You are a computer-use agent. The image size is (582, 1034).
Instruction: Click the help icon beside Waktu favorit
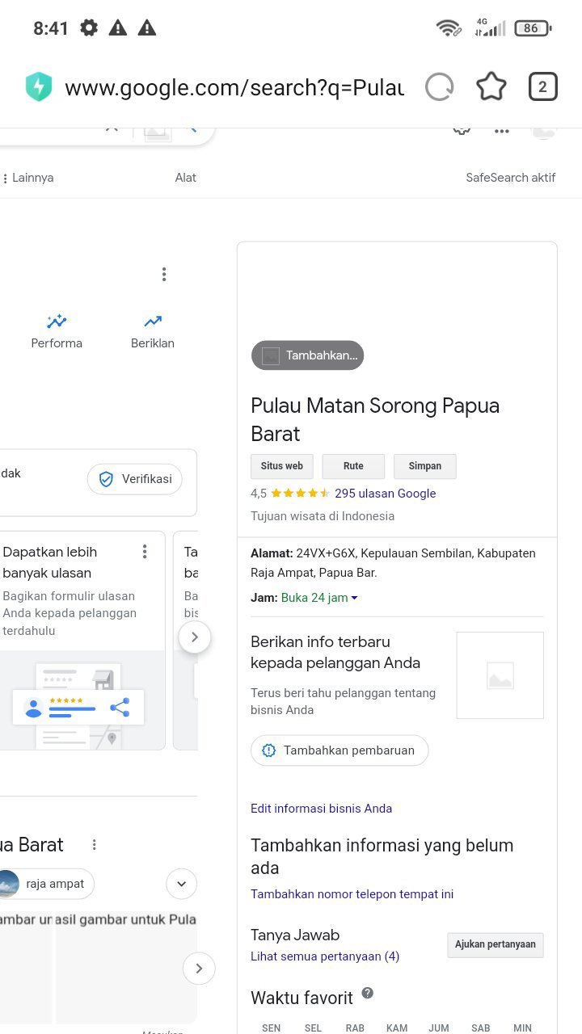click(368, 993)
